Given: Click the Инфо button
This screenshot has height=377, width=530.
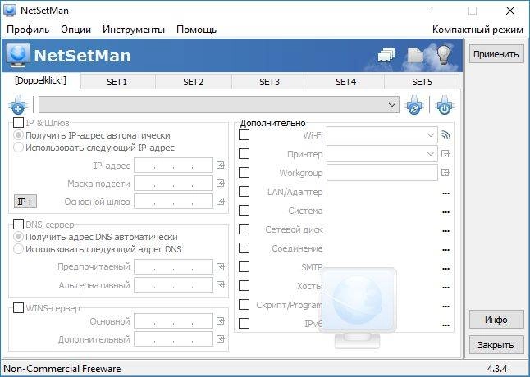Looking at the screenshot, I should pos(496,320).
